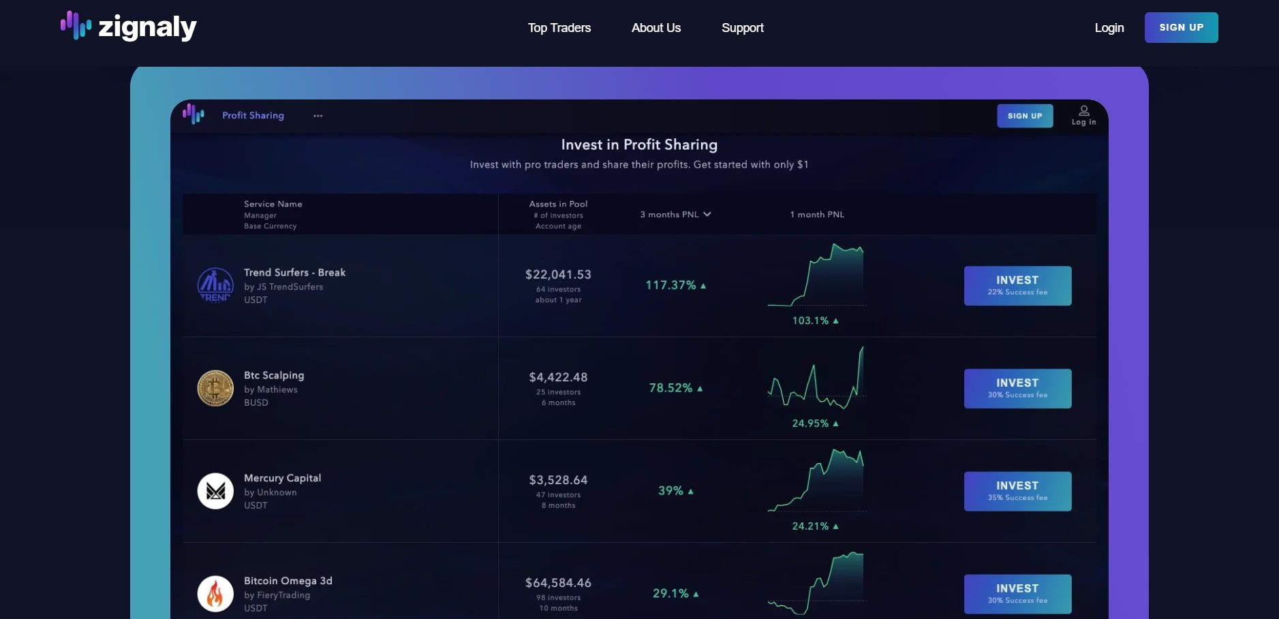
Task: Click the Zignaly logo in header
Action: click(x=128, y=27)
